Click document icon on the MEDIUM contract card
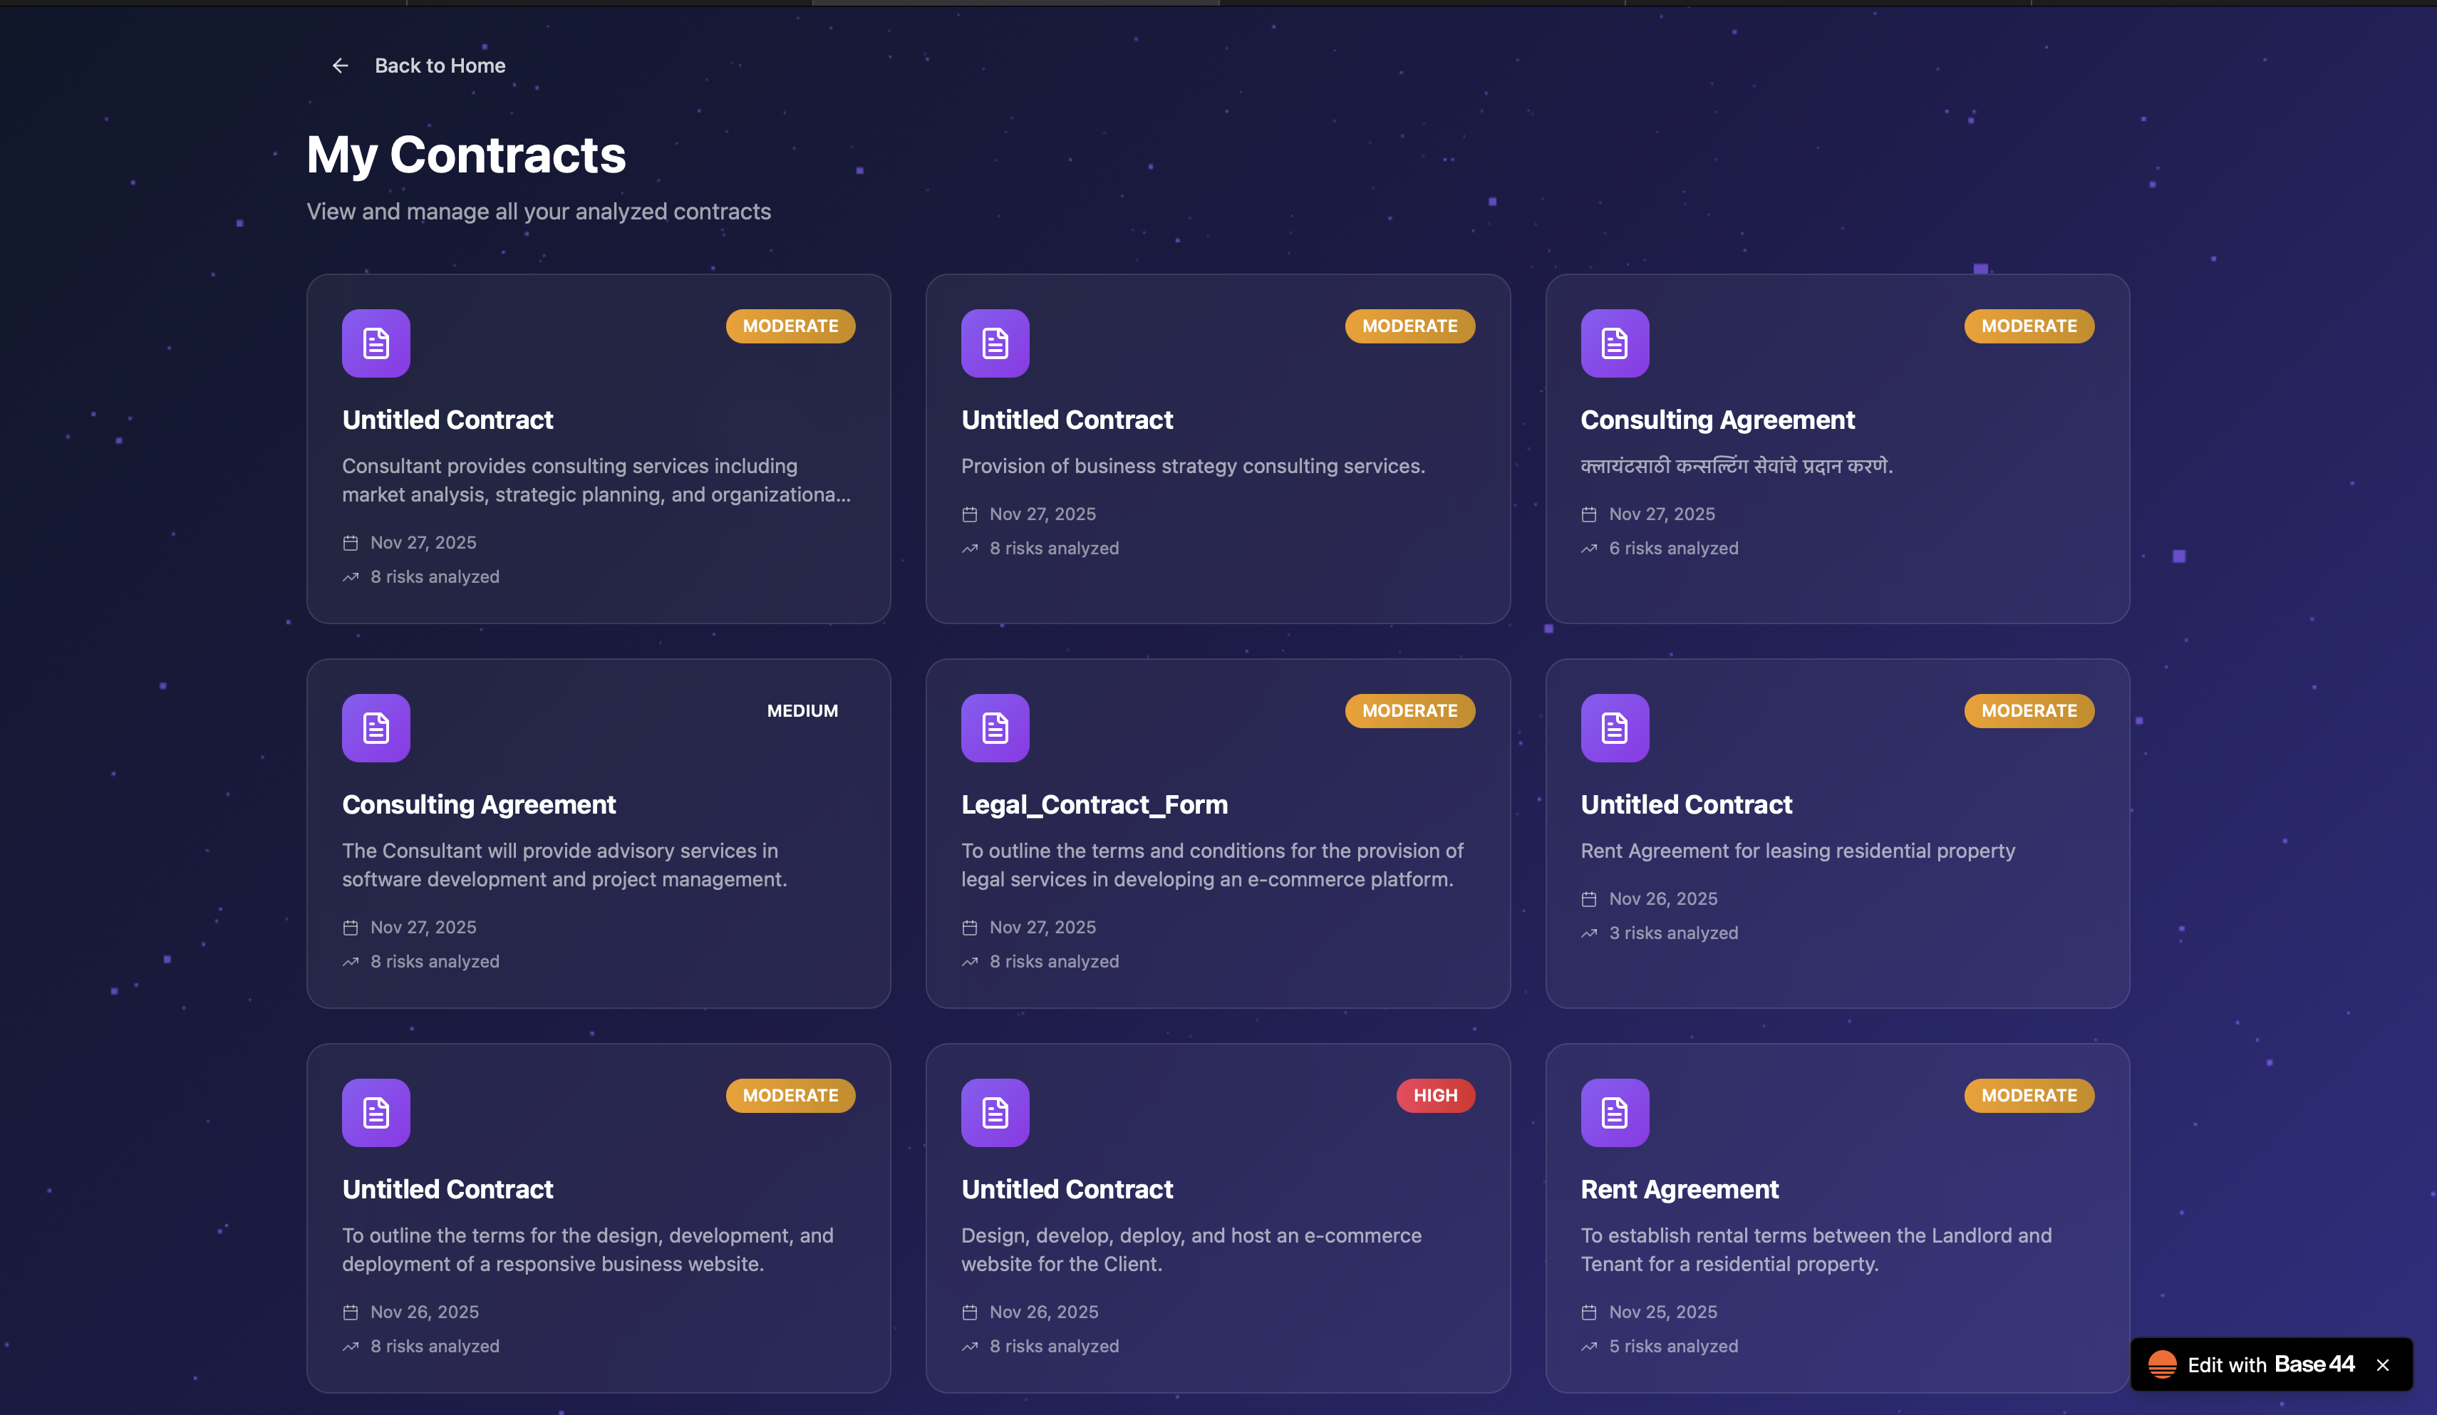Viewport: 2437px width, 1415px height. (376, 727)
